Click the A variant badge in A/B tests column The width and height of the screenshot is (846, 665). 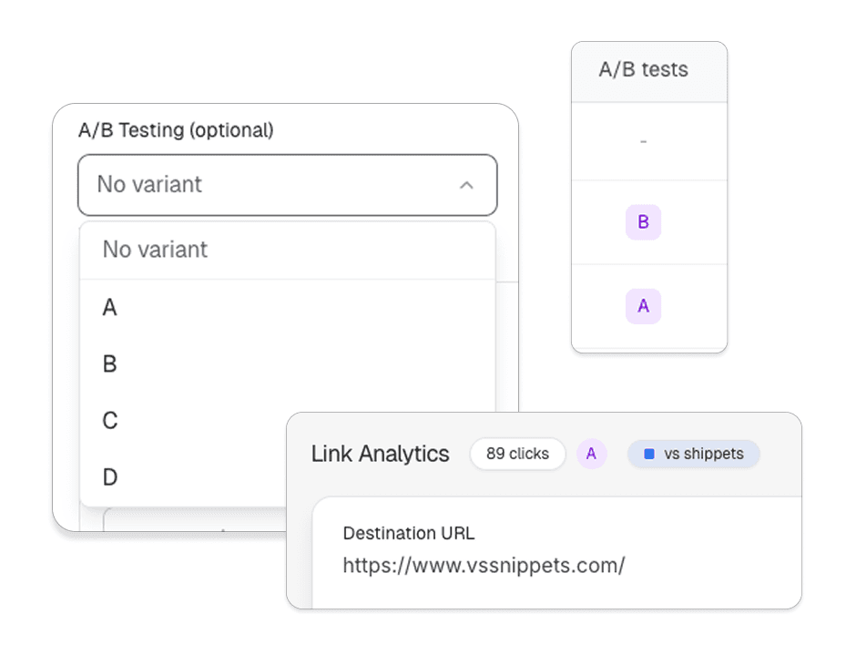coord(643,306)
